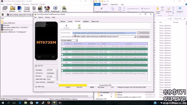Image resolution: width=187 pixels, height=105 pixels.
Task: Click the Удалить trash icon in WinRAR
Action: [34, 8]
